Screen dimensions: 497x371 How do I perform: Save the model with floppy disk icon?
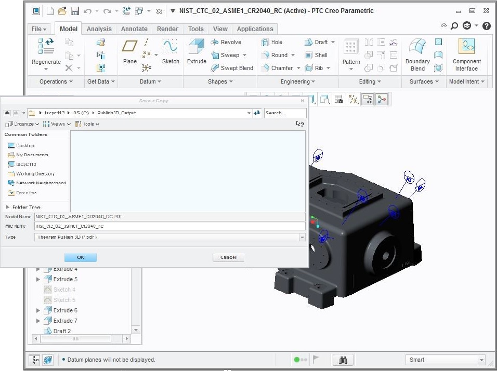pyautogui.click(x=75, y=11)
